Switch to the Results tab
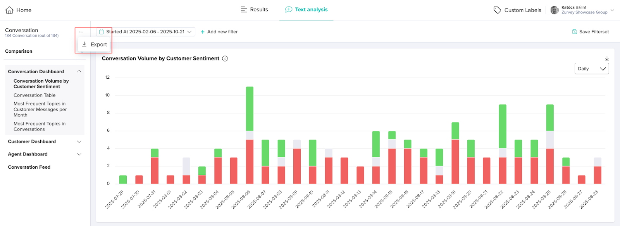Screen dimensions: 620x226 click(x=255, y=10)
